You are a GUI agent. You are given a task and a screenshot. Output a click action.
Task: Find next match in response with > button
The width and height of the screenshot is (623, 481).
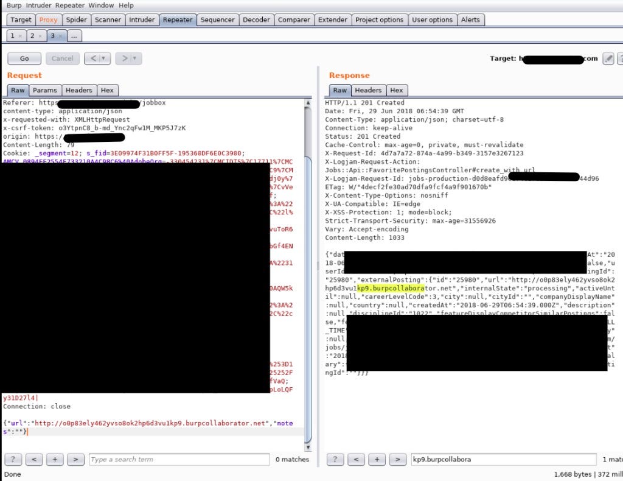click(x=398, y=460)
